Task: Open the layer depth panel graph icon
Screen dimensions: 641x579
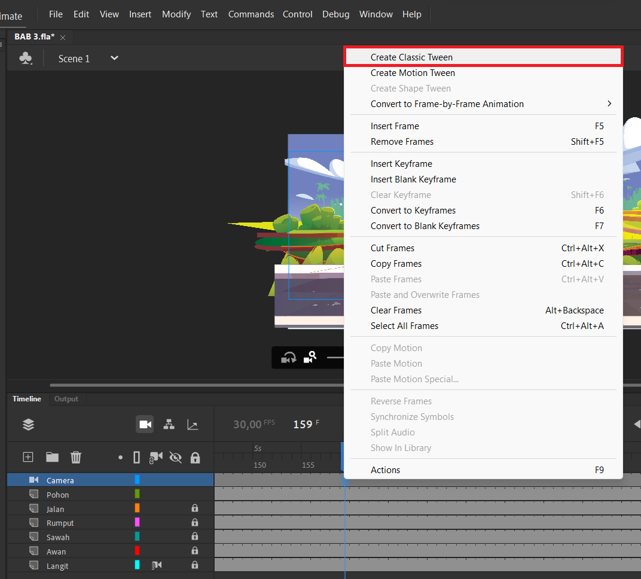Action: tap(193, 425)
